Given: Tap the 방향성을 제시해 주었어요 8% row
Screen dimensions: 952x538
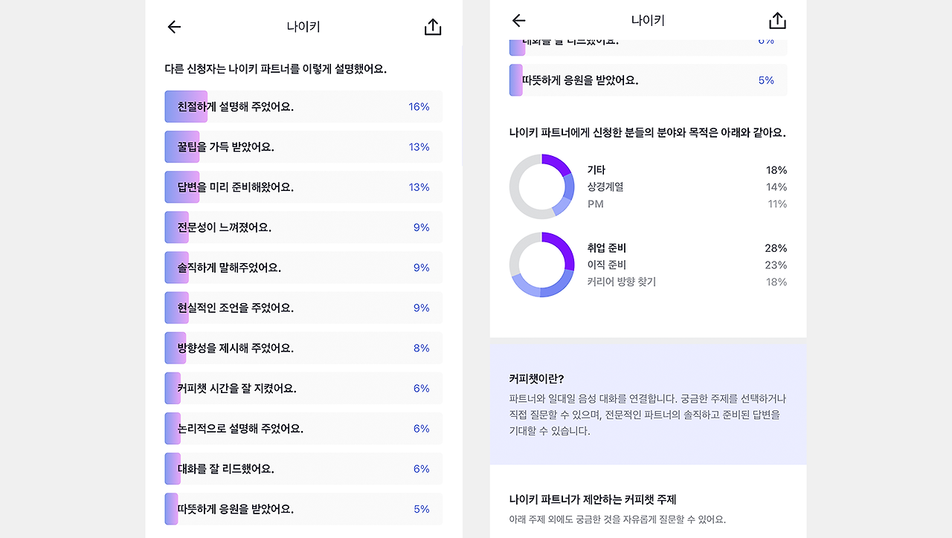Looking at the screenshot, I should point(303,347).
